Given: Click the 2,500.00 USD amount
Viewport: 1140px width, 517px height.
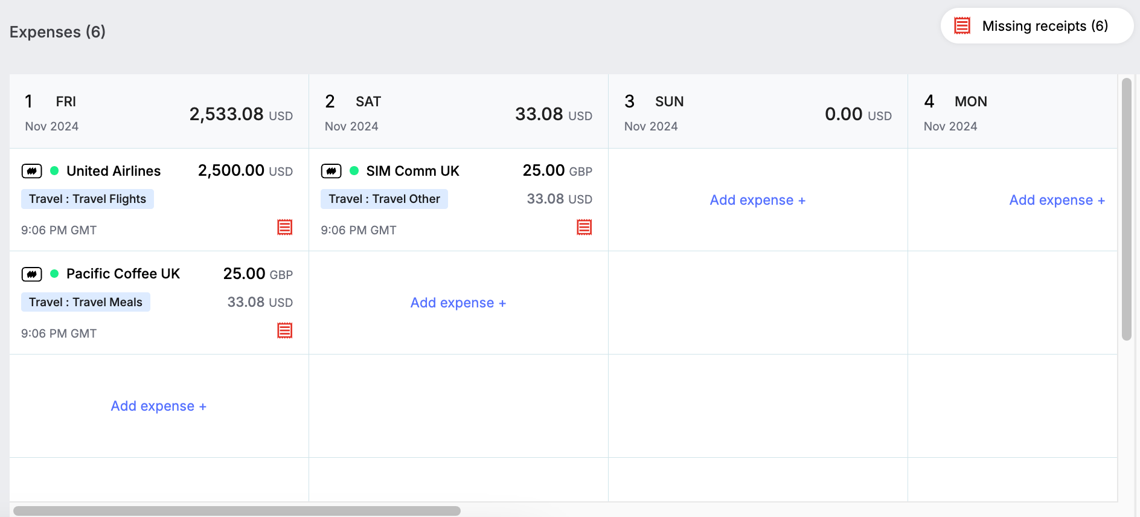Looking at the screenshot, I should (x=245, y=171).
